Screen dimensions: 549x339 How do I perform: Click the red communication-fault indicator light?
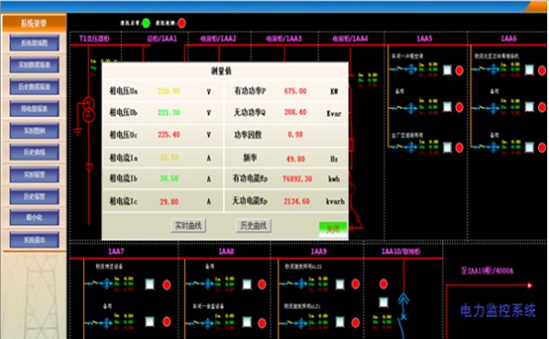[x=182, y=23]
